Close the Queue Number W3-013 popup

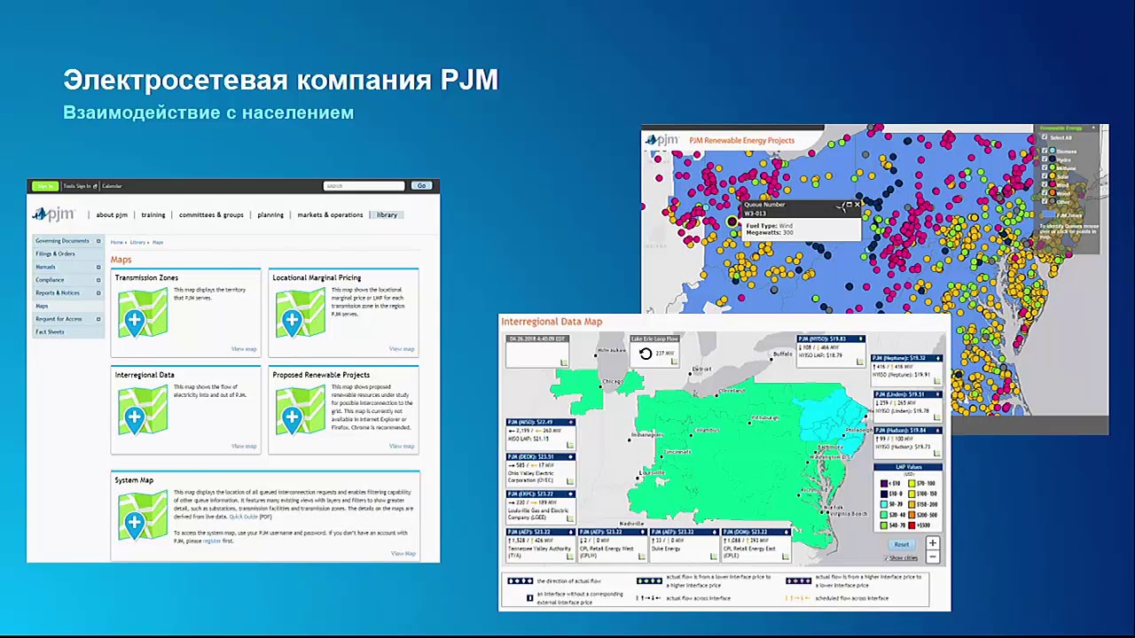coord(857,205)
